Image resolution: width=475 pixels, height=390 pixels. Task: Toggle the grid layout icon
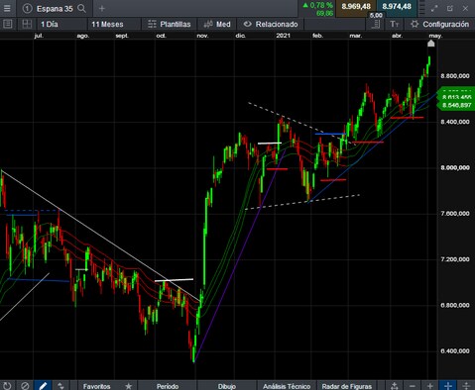click(27, 24)
